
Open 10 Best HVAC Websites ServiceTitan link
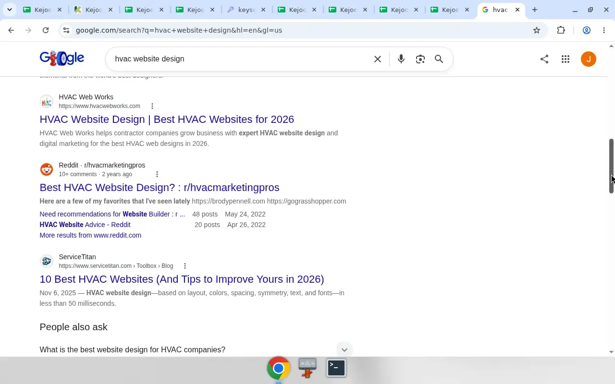coord(182,279)
